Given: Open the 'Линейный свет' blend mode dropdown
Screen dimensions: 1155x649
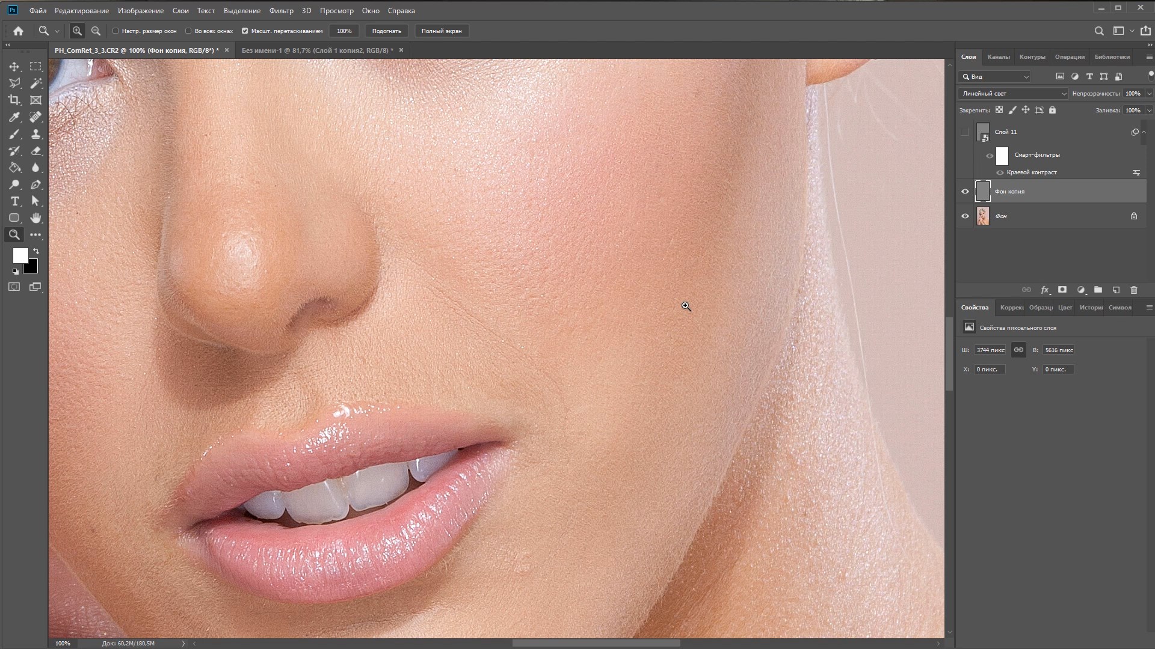Looking at the screenshot, I should tap(1013, 94).
